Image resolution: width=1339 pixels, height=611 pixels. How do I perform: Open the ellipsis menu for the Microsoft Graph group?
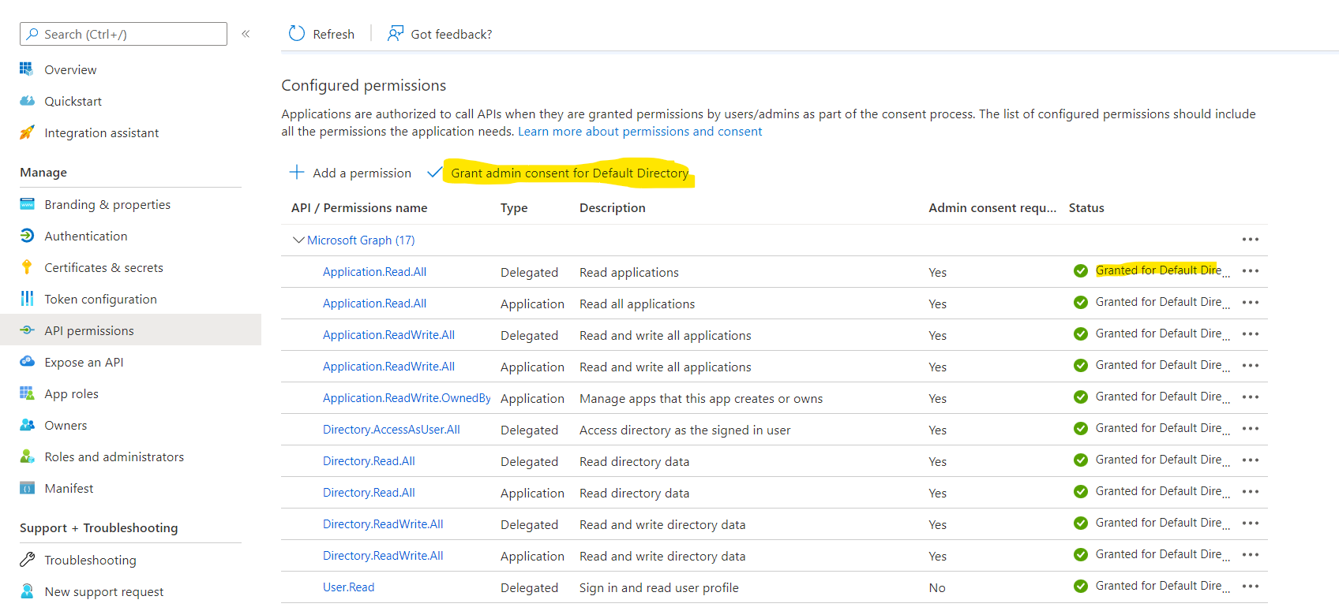[1250, 240]
